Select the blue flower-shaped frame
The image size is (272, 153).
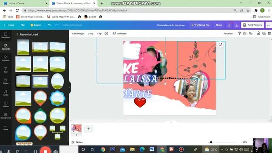point(57,98)
